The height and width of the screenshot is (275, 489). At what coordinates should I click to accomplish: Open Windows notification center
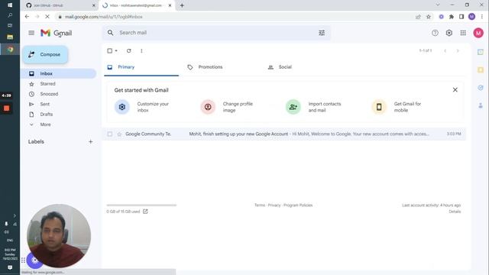click(x=10, y=267)
